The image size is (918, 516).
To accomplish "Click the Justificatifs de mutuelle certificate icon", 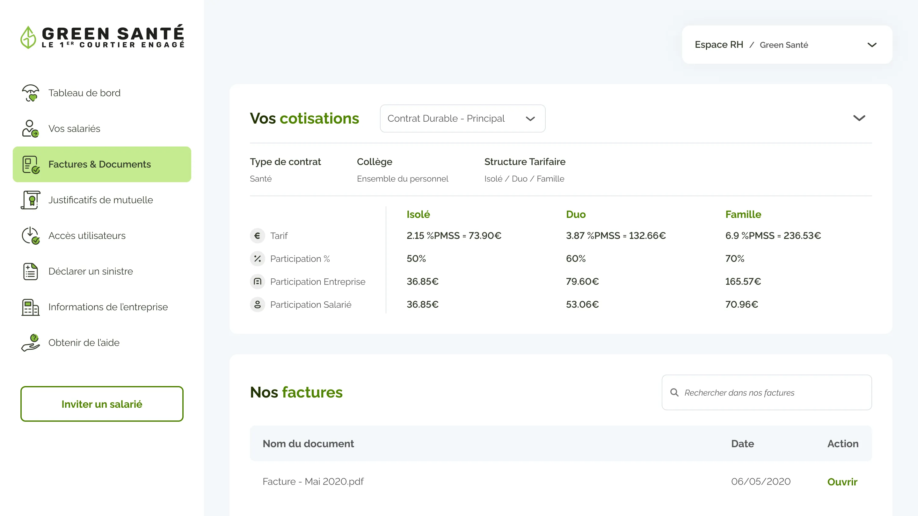I will point(31,200).
